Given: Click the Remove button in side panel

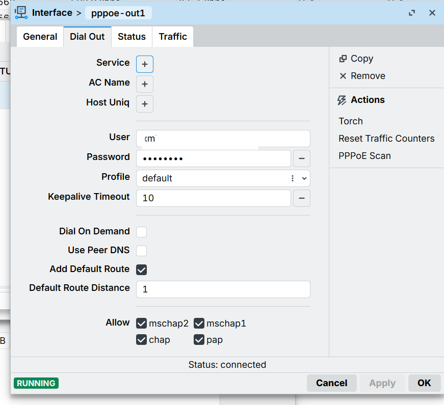Looking at the screenshot, I should (362, 76).
